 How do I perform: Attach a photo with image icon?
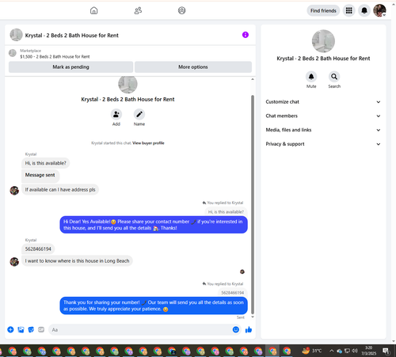pos(21,329)
